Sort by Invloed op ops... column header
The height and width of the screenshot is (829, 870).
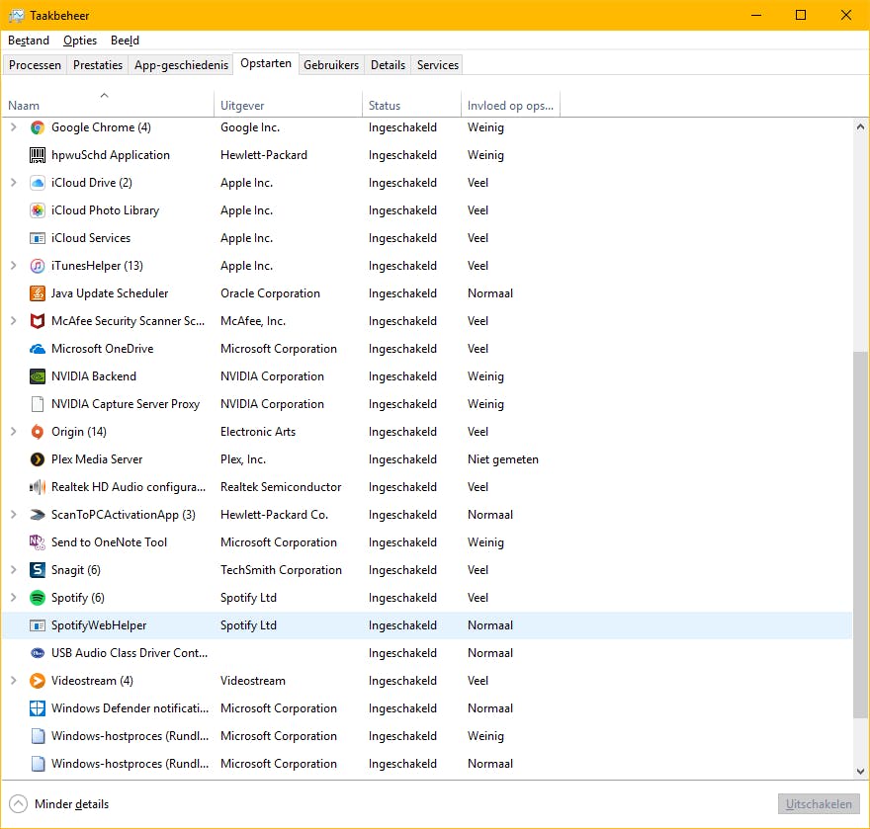click(x=510, y=105)
